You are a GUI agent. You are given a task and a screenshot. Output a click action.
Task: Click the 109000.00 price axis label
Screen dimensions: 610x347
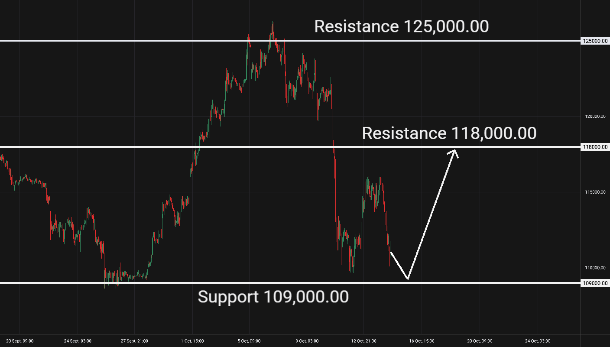click(595, 283)
